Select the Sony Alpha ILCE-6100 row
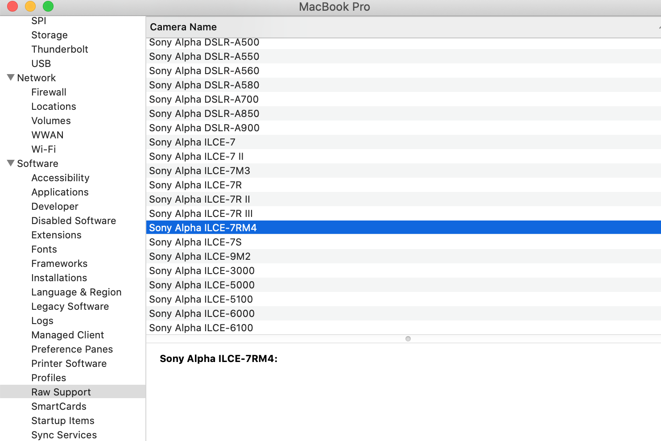661x441 pixels. (404, 328)
